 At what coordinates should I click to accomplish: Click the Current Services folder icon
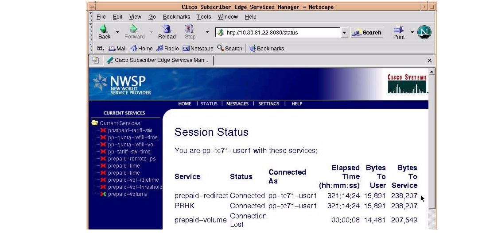[95, 123]
